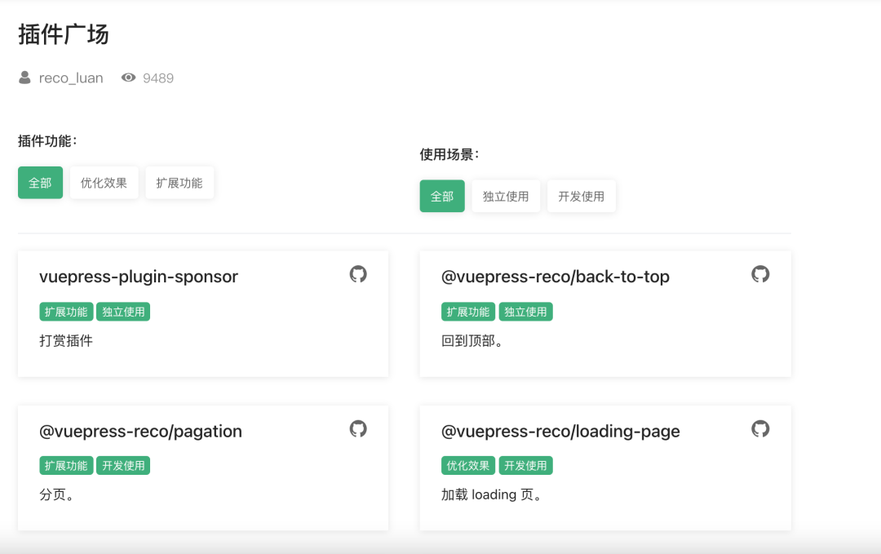Click 分页。 description text
The image size is (881, 554).
pos(57,494)
